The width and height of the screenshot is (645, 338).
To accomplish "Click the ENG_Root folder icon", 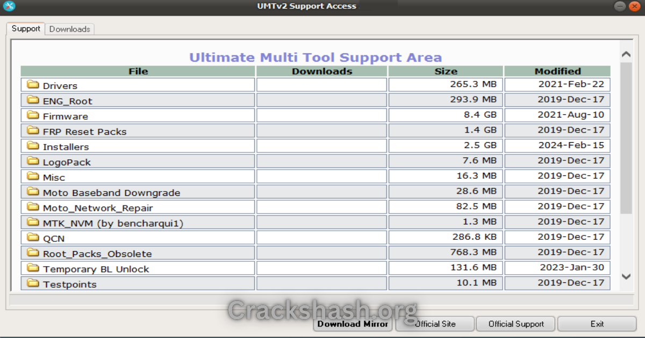I will point(33,100).
